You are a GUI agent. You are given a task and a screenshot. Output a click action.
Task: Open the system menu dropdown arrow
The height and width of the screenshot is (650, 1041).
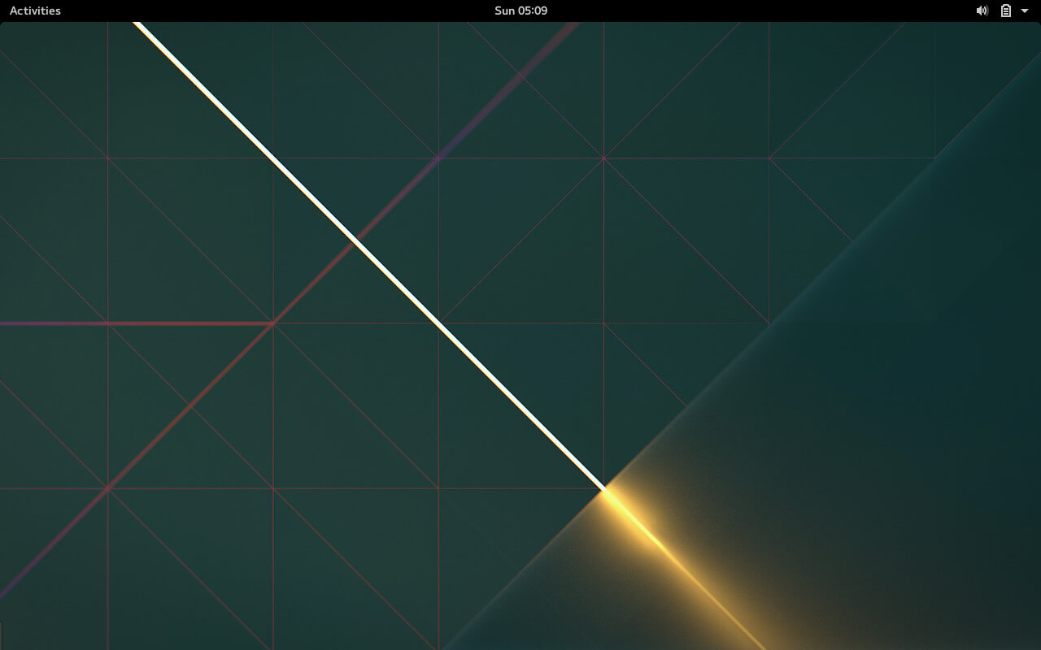pyautogui.click(x=1025, y=11)
